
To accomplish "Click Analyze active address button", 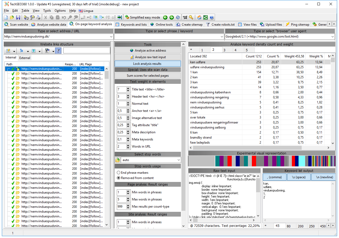I will coord(148,51).
